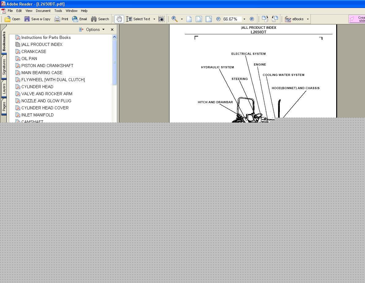Click the zoom in plus button
365x283 pixels.
[252, 19]
